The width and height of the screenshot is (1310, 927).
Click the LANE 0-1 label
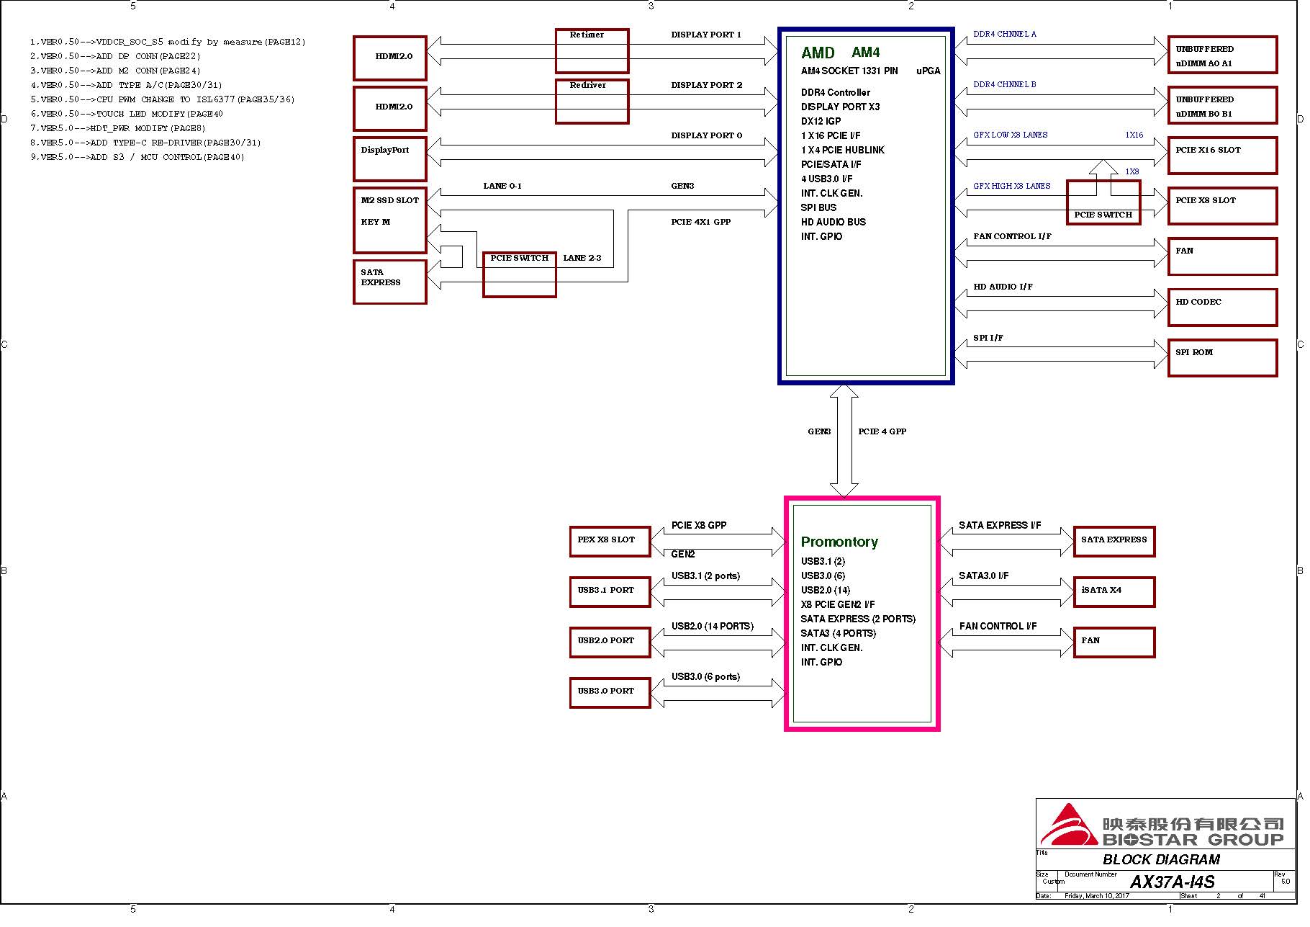[502, 186]
